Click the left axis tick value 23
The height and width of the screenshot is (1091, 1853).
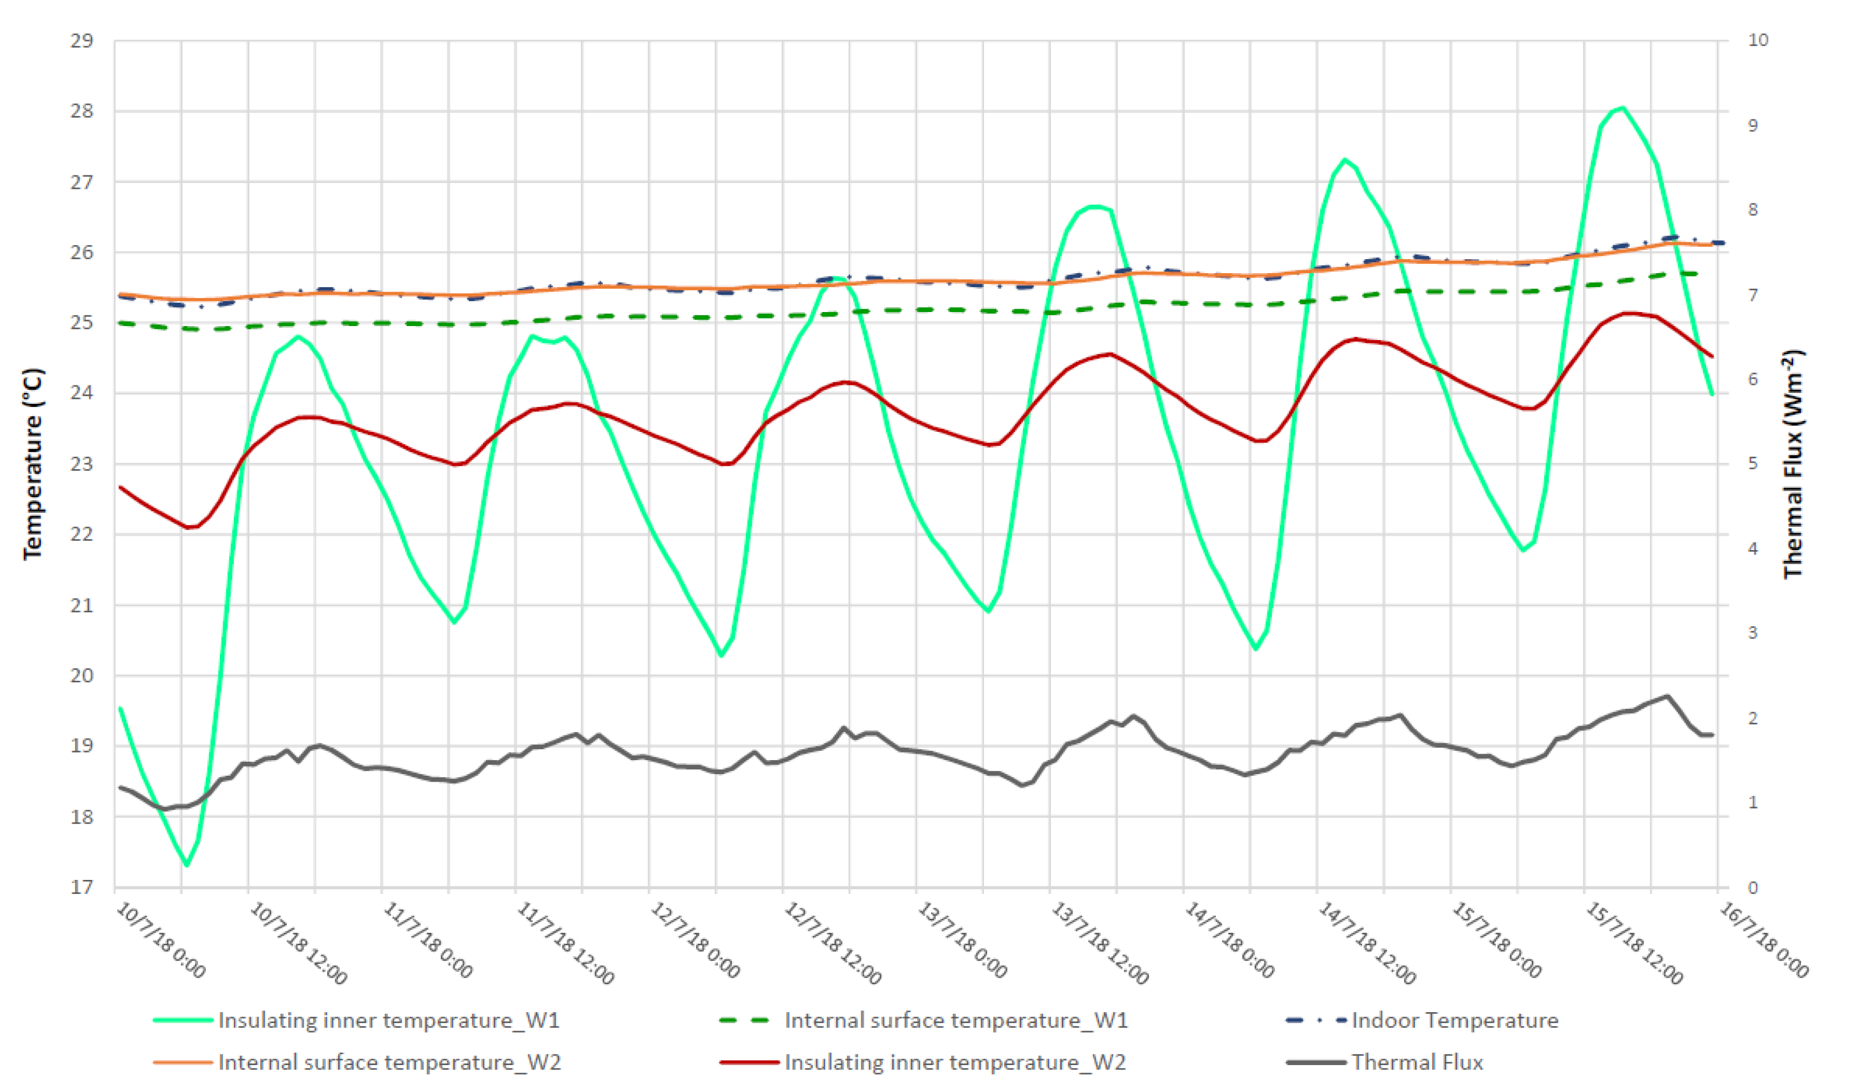coord(82,464)
